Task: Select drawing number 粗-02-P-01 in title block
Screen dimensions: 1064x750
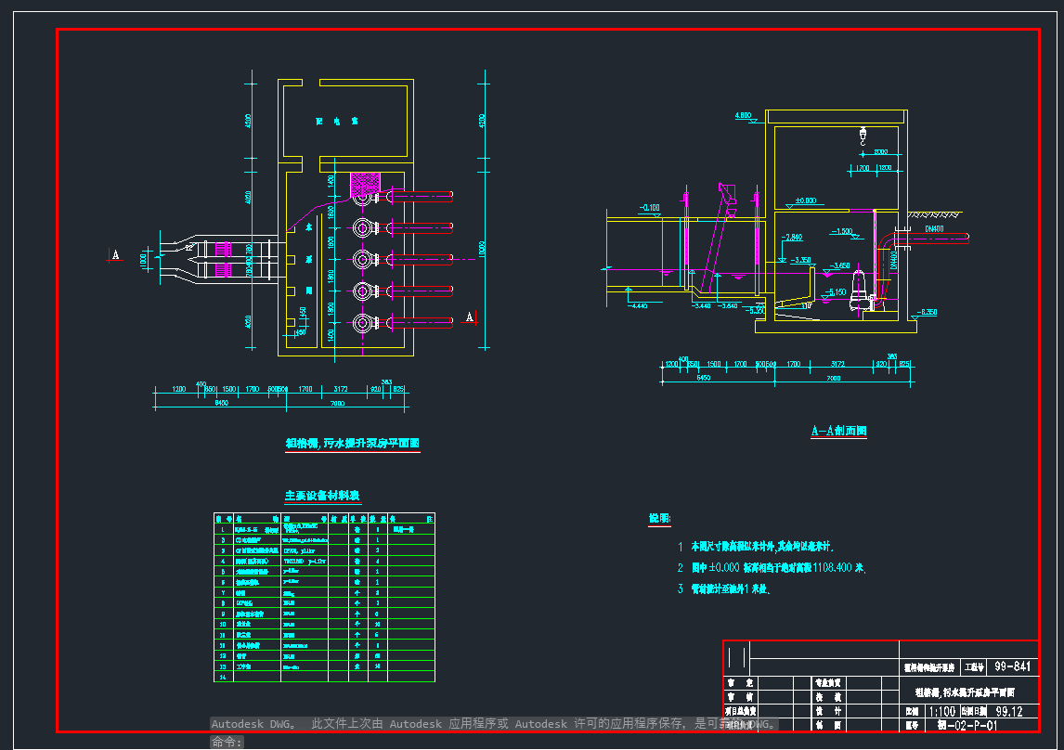Action: [x=967, y=726]
